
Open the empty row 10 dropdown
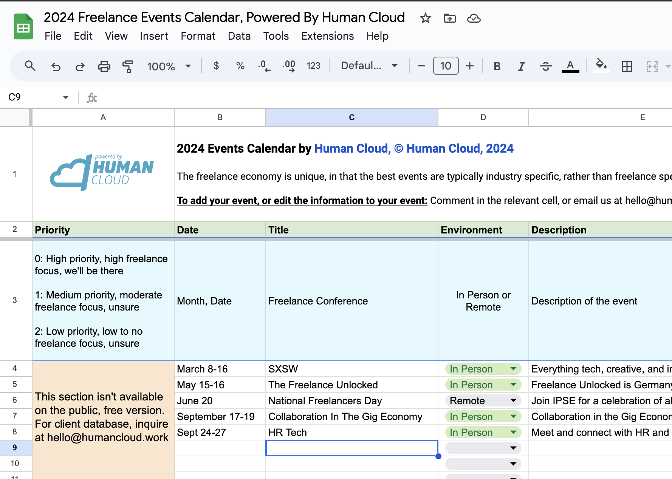483,464
